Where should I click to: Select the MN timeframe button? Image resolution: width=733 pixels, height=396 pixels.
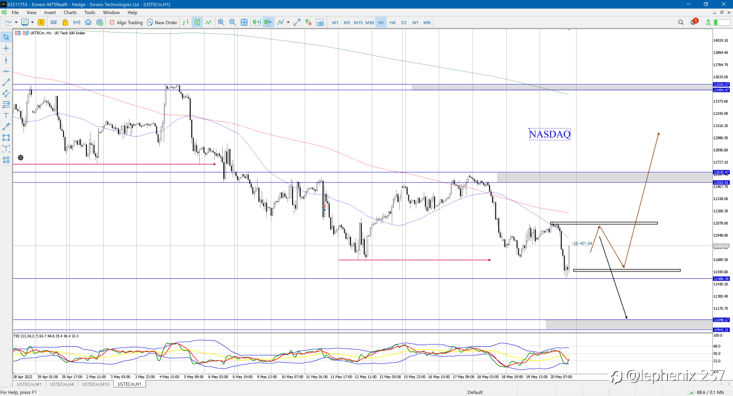tap(427, 22)
